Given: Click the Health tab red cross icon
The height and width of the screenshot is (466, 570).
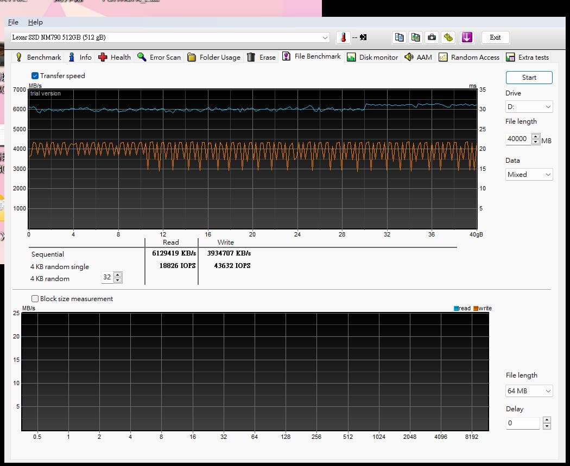Looking at the screenshot, I should [x=103, y=57].
